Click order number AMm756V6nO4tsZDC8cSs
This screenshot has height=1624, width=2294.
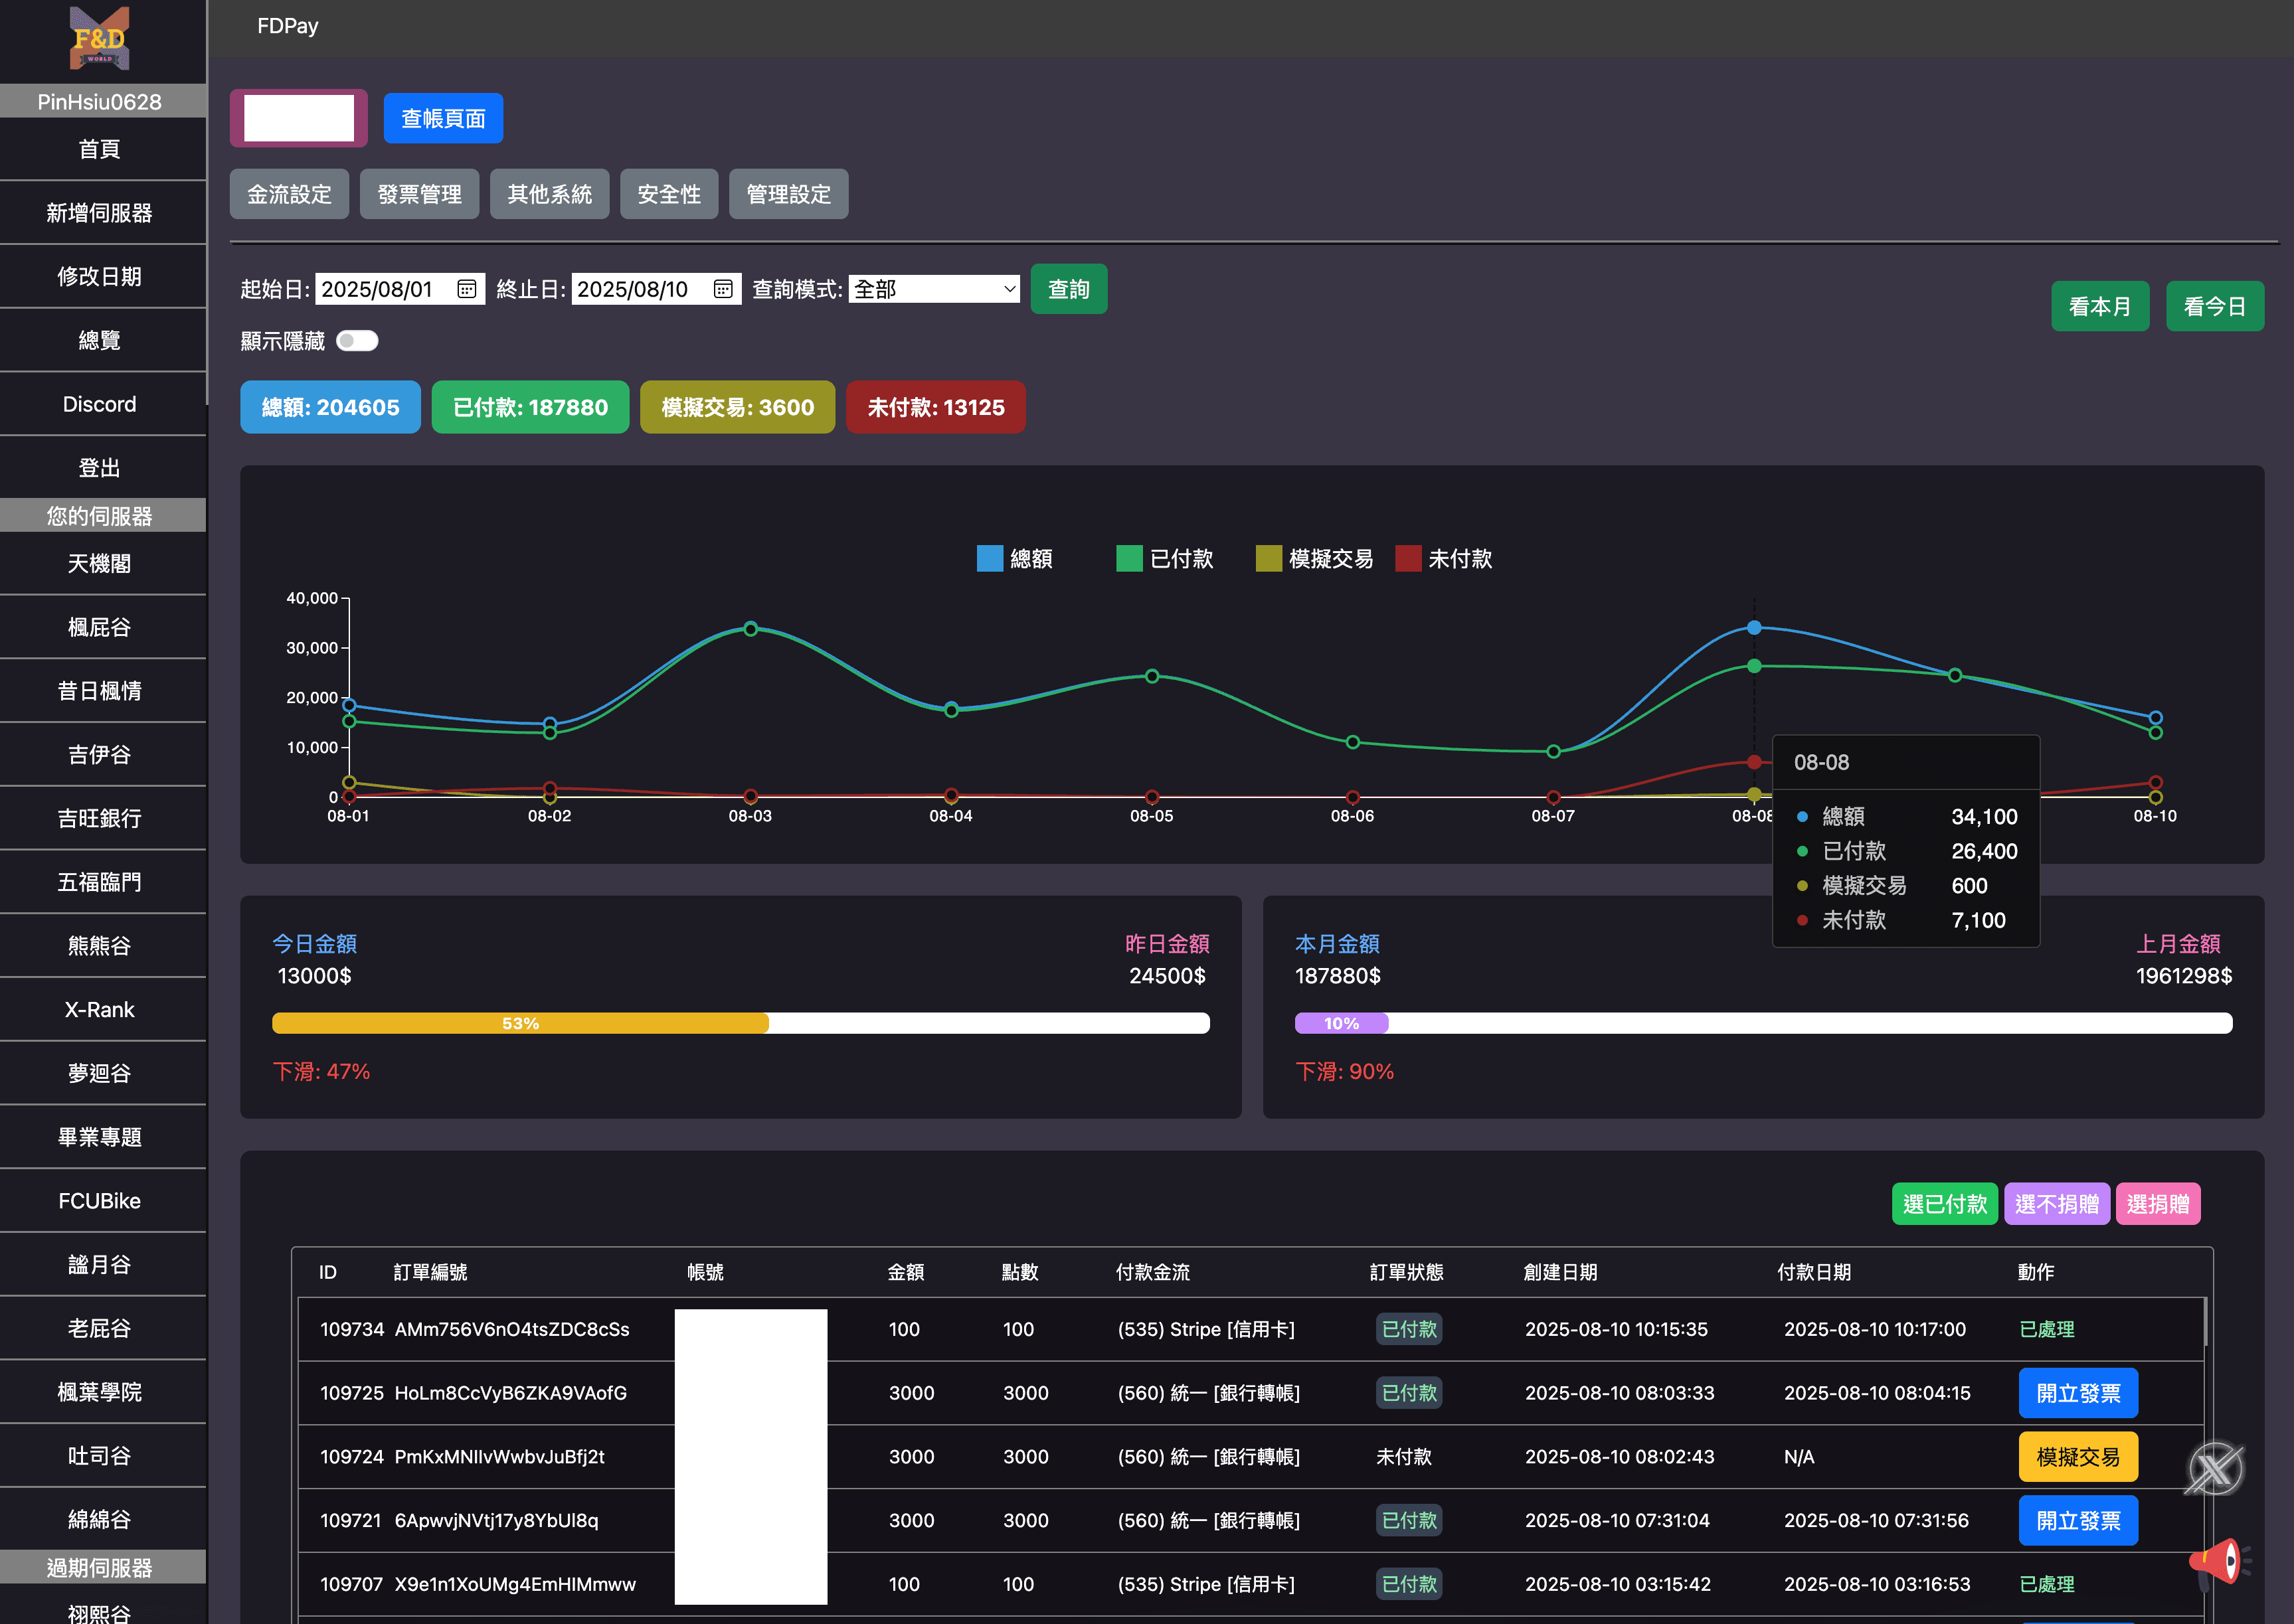pyautogui.click(x=512, y=1329)
